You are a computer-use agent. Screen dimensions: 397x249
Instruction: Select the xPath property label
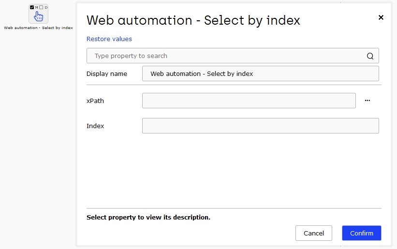coord(95,101)
